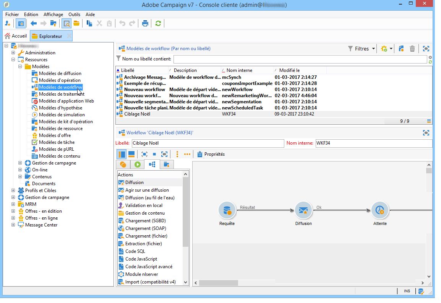Screen dimensions: 441x303
Task: Click the open folder toolbar icon
Action: pyautogui.click(x=76, y=23)
